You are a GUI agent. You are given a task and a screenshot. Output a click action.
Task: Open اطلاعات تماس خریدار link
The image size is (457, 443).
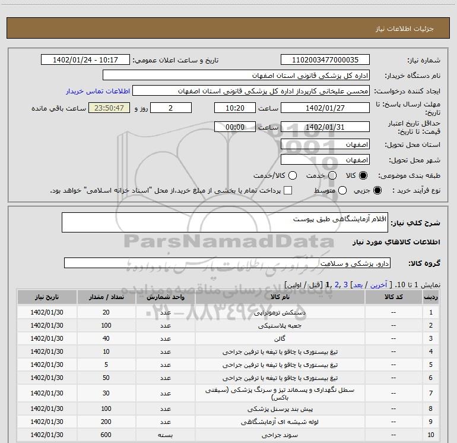[98, 91]
